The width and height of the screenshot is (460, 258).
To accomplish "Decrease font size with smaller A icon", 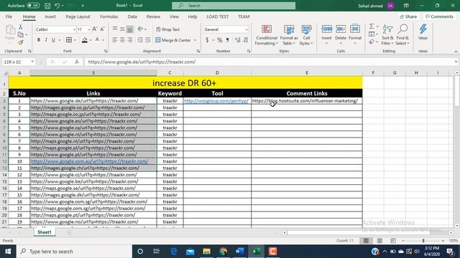I will tap(102, 29).
